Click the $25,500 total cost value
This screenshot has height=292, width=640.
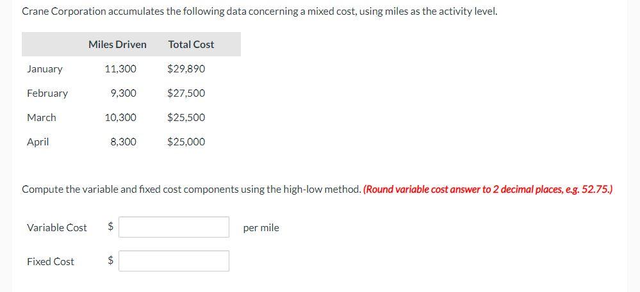coord(186,117)
